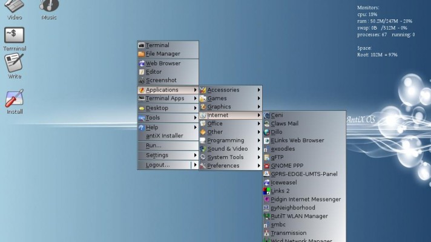Click the Claws Mail icon
This screenshot has height=242, width=431.
(x=266, y=124)
